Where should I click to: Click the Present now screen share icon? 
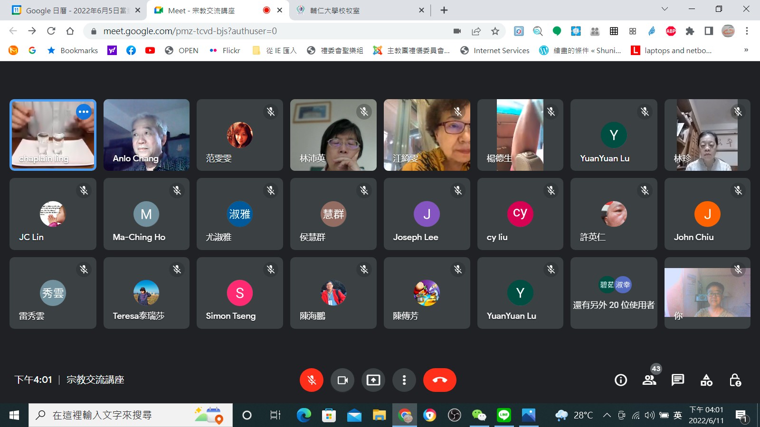[x=373, y=380]
